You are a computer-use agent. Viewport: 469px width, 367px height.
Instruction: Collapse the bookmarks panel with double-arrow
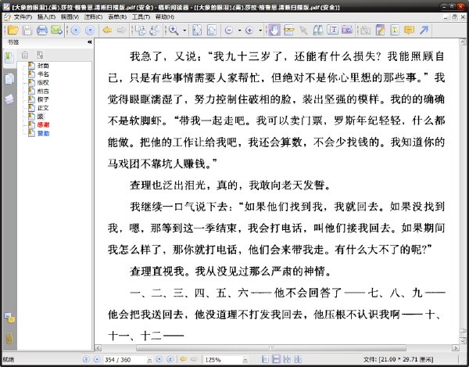89,42
